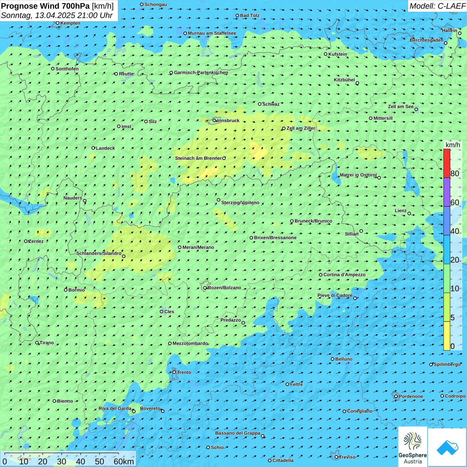Screen dimensions: 467x467
Task: Click the Trento city label
Action: [184, 372]
